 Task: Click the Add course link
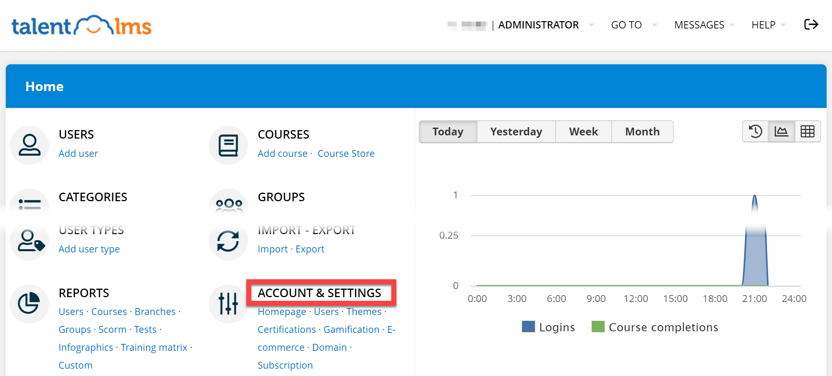[x=282, y=153]
